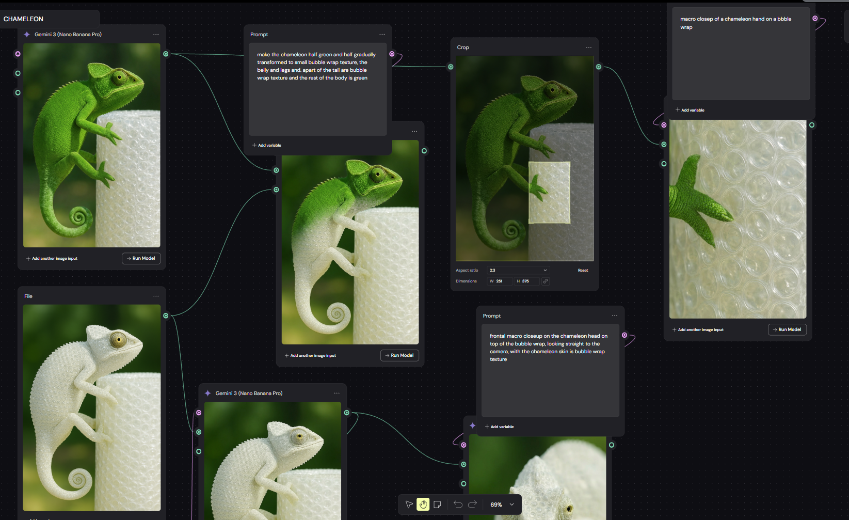Click output port of half-green chameleon node
This screenshot has width=849, height=520.
(x=424, y=151)
